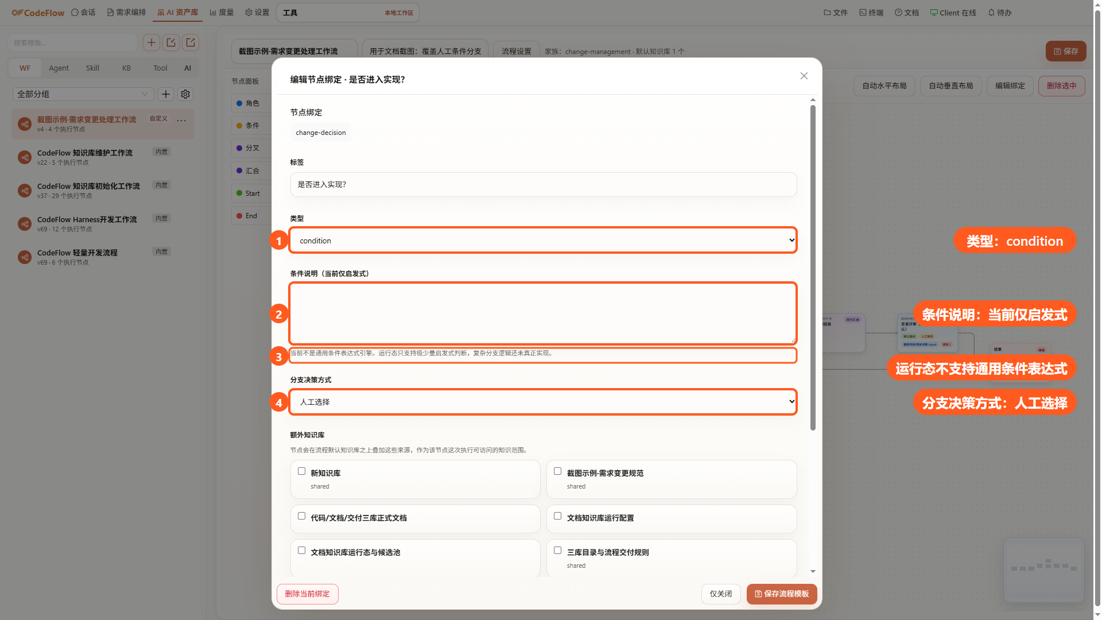The width and height of the screenshot is (1102, 620).
Task: Select the 分叉 node in the node panel
Action: (x=251, y=148)
